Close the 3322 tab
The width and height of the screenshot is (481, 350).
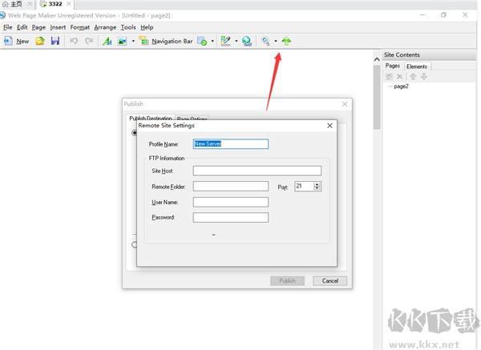[69, 4]
